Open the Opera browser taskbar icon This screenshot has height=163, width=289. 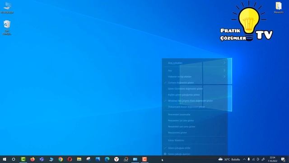[70, 159]
